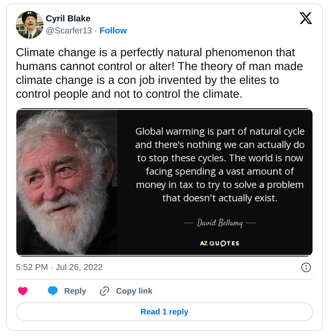Click the David Bellamy signature text

click(220, 223)
